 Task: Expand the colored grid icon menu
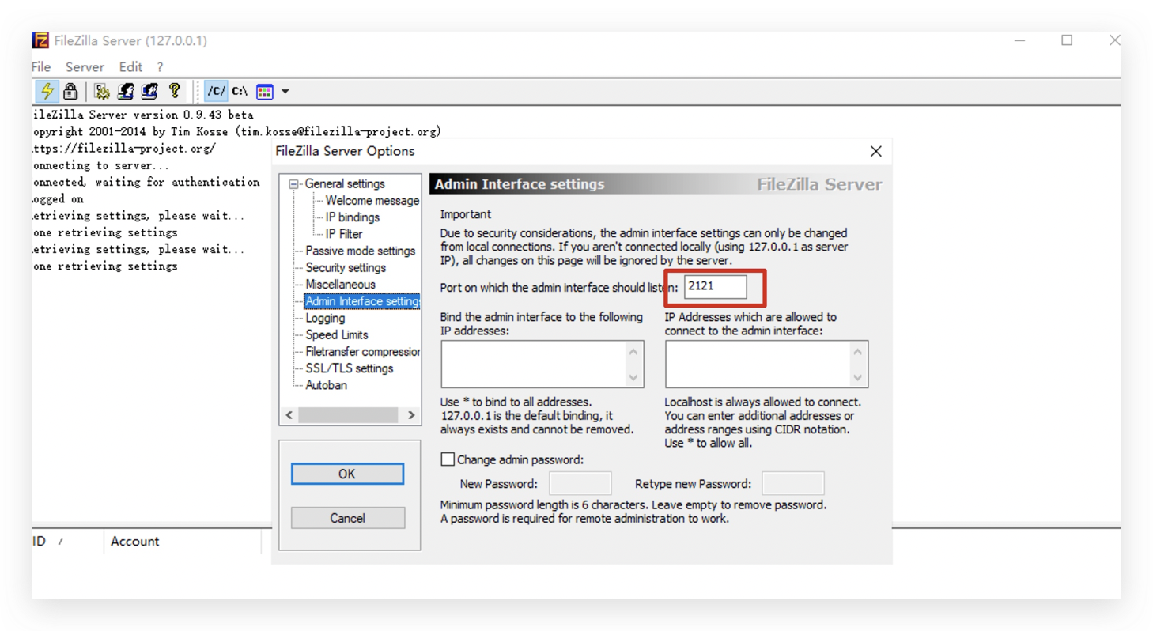[x=264, y=91]
